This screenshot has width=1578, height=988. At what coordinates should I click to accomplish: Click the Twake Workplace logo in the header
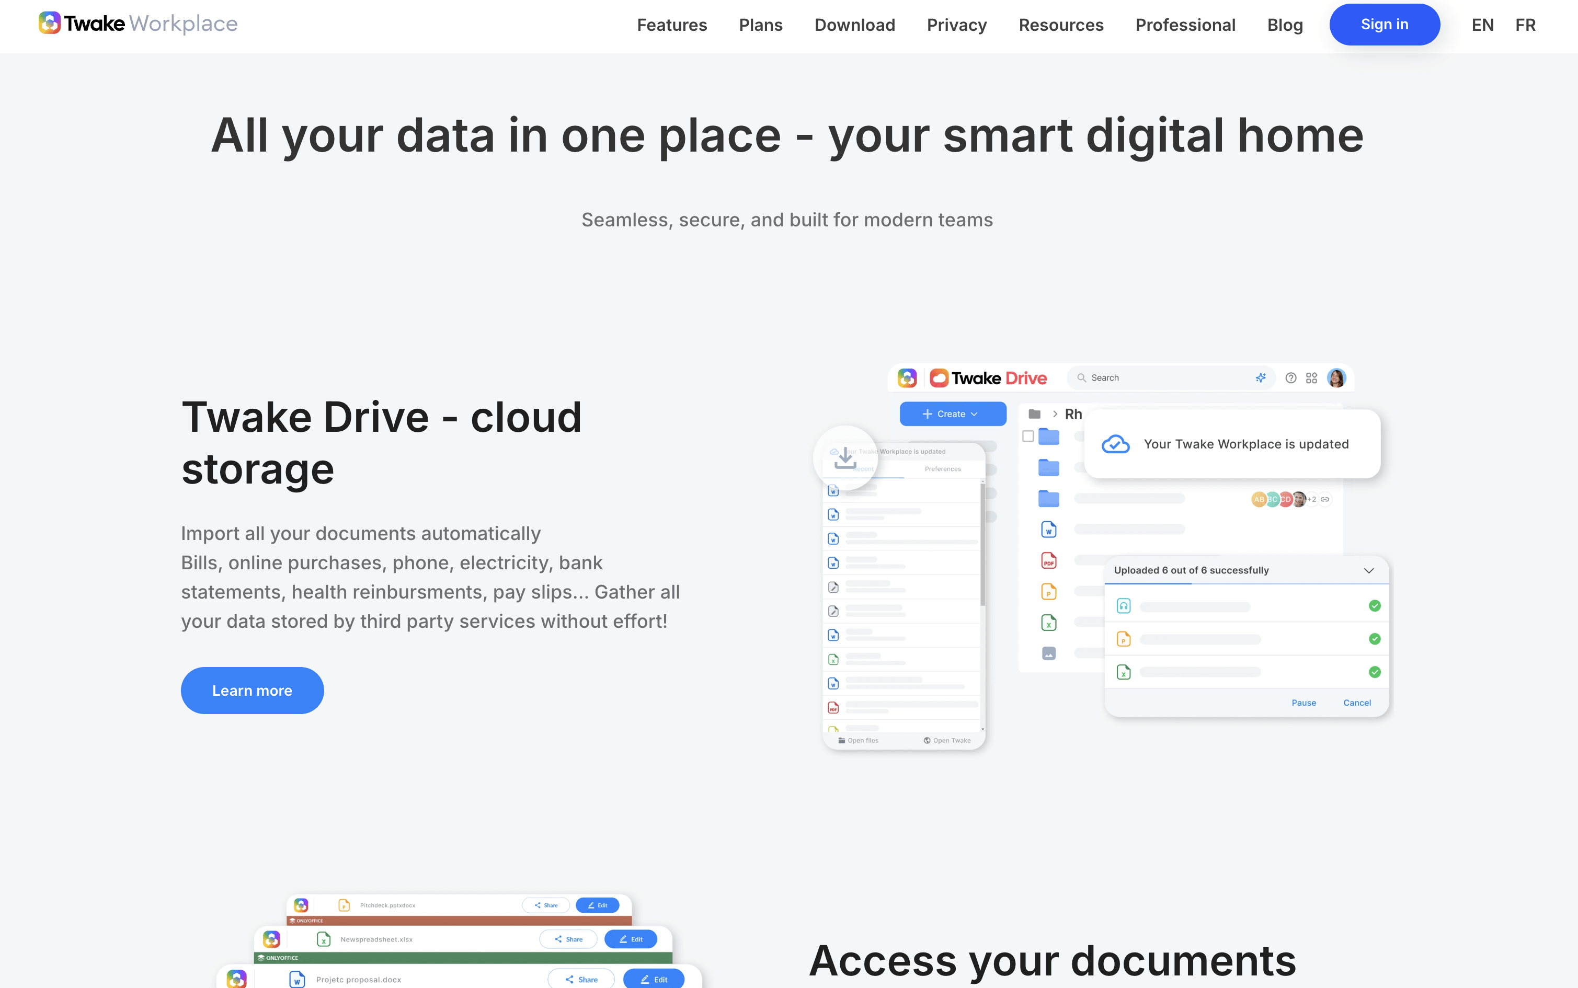click(138, 24)
